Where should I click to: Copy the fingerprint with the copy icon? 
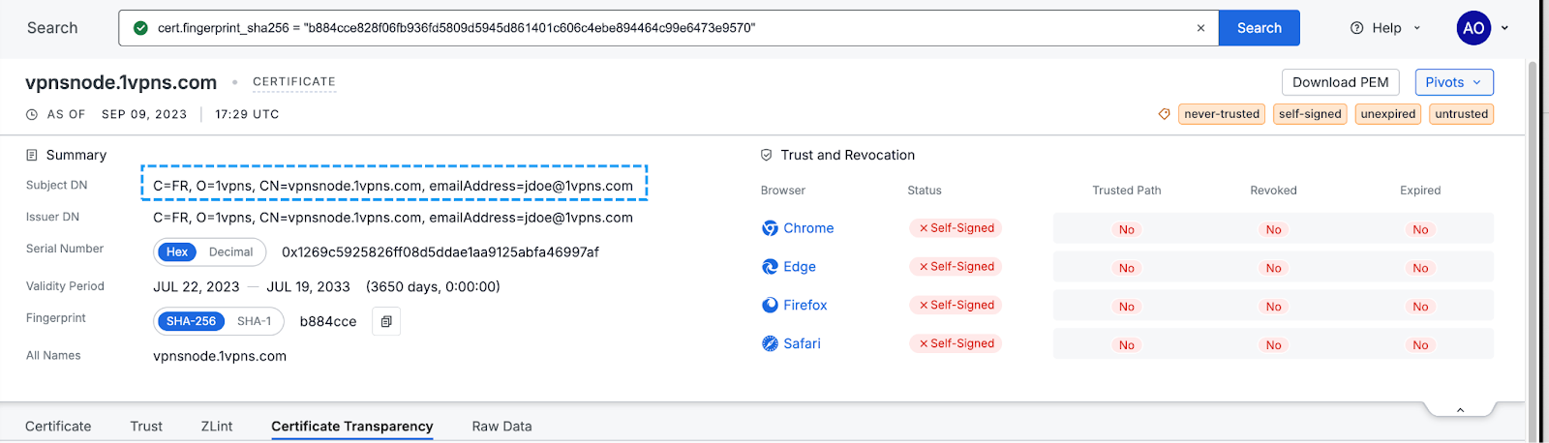tap(386, 321)
